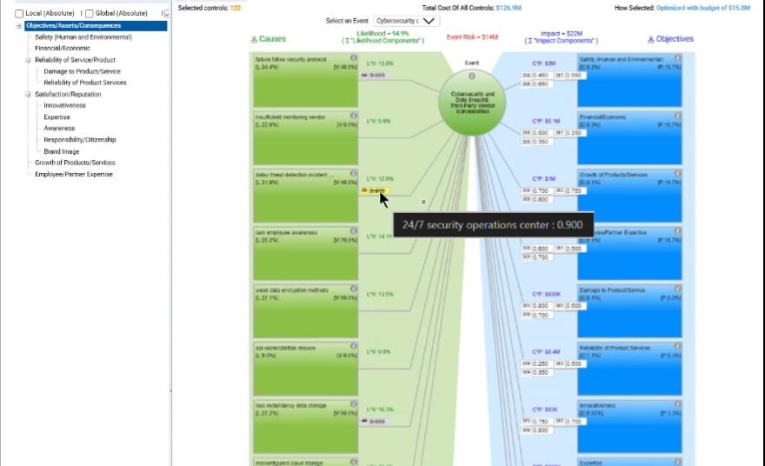Click the Causes hierarchy icon
Image resolution: width=765 pixels, height=466 pixels.
[254, 39]
